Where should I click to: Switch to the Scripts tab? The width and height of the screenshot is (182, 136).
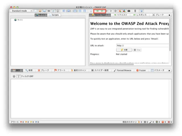[54, 15]
